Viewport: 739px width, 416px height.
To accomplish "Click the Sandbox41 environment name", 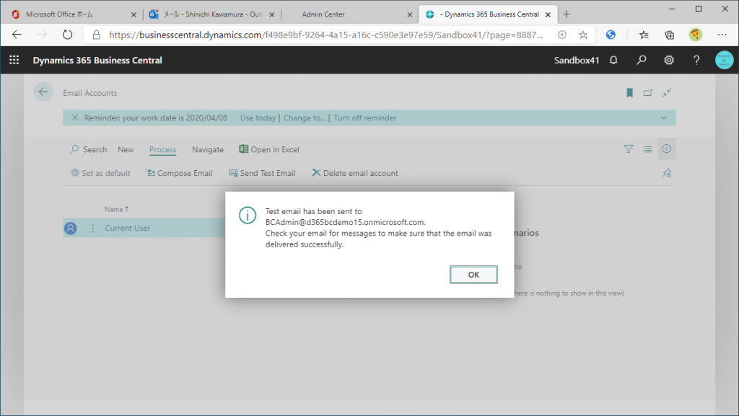I will (x=577, y=61).
